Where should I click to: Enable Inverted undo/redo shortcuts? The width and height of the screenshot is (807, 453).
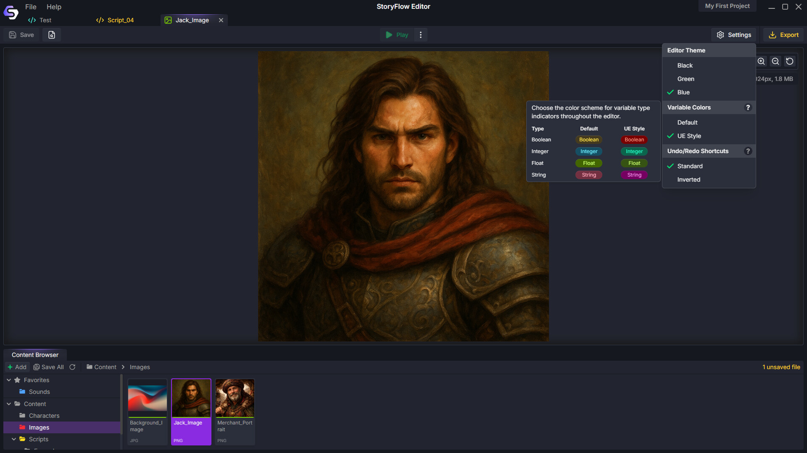coord(689,180)
